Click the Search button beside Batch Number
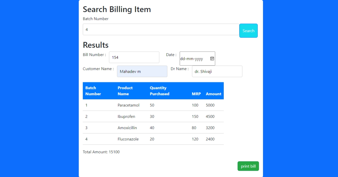338x177 pixels. (x=248, y=30)
